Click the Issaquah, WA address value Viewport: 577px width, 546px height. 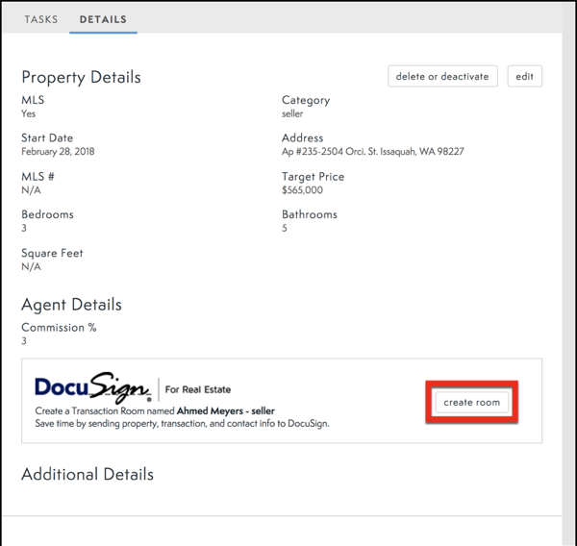coord(372,152)
